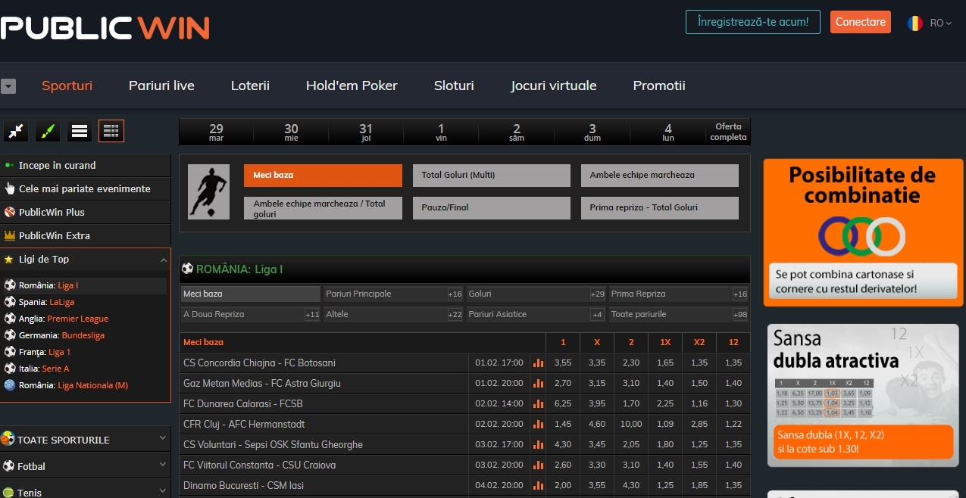Select the Total Goluri (Multi) market button
The width and height of the screenshot is (966, 498).
pos(491,176)
